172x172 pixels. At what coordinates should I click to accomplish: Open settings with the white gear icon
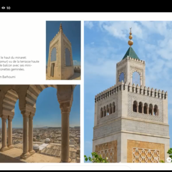click(169, 160)
